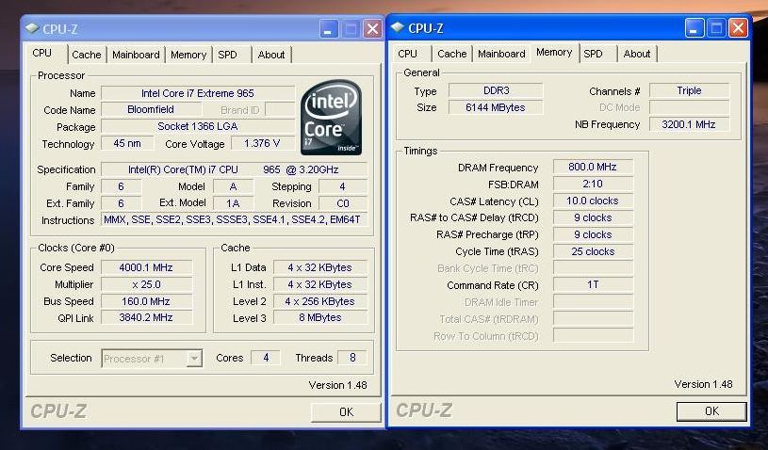Open Memory tab in left window
The image size is (768, 450).
188,55
